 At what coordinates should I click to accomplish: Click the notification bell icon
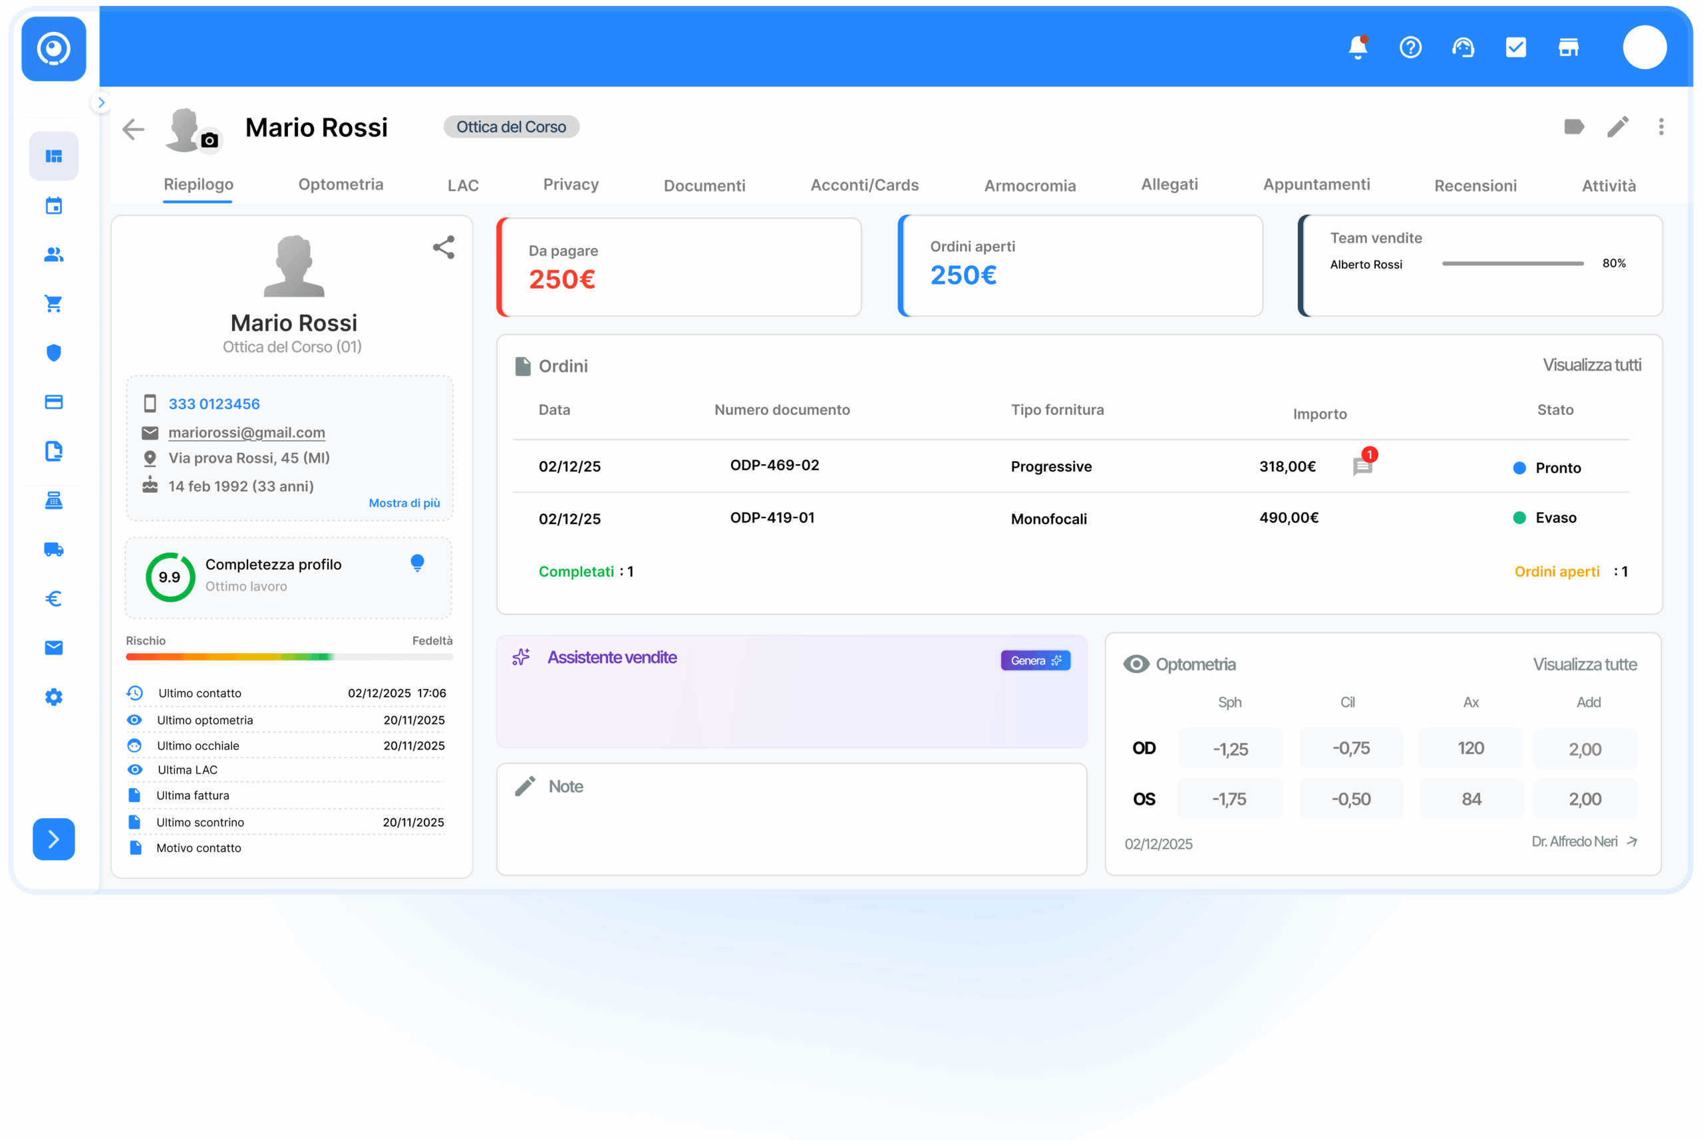(x=1357, y=48)
